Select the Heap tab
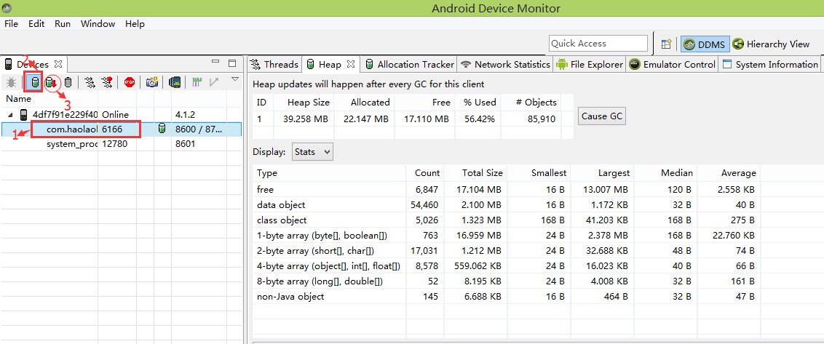This screenshot has height=344, width=824. tap(330, 65)
